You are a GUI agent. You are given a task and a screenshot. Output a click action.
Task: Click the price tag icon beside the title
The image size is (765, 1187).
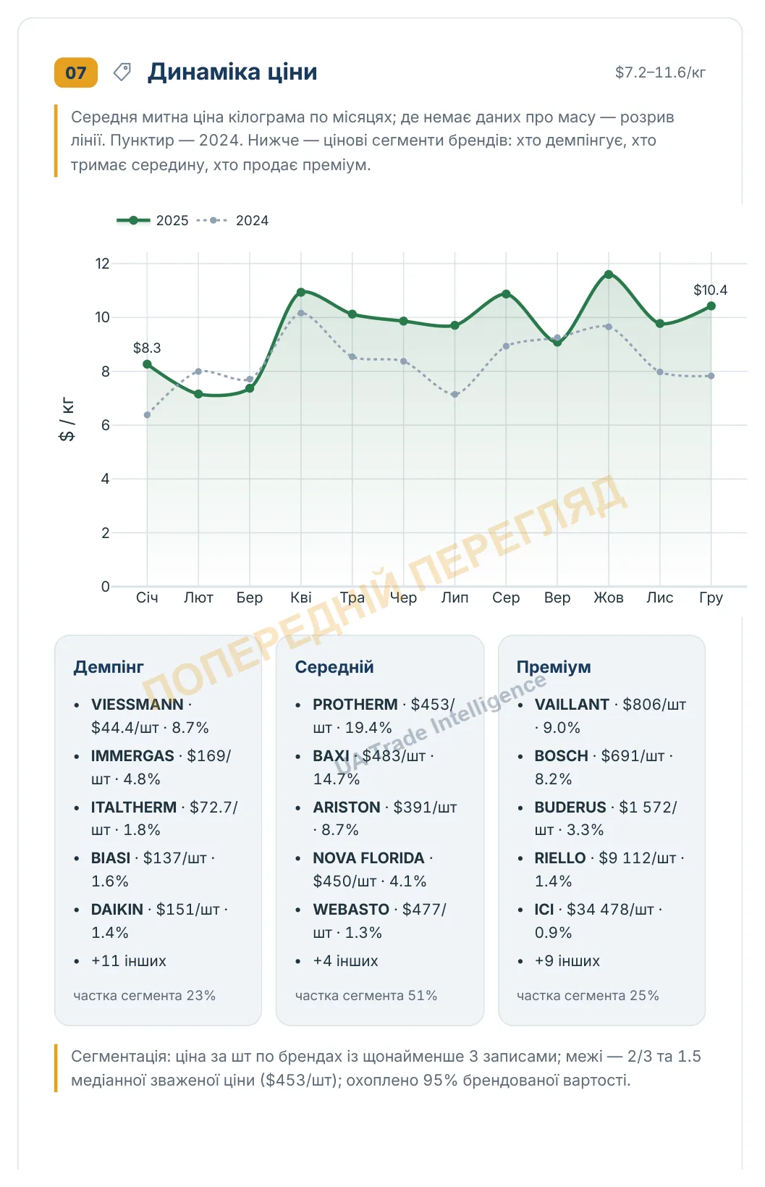click(122, 72)
